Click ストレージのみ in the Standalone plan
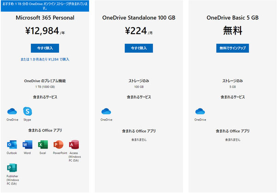277x193 pixels. point(138,81)
